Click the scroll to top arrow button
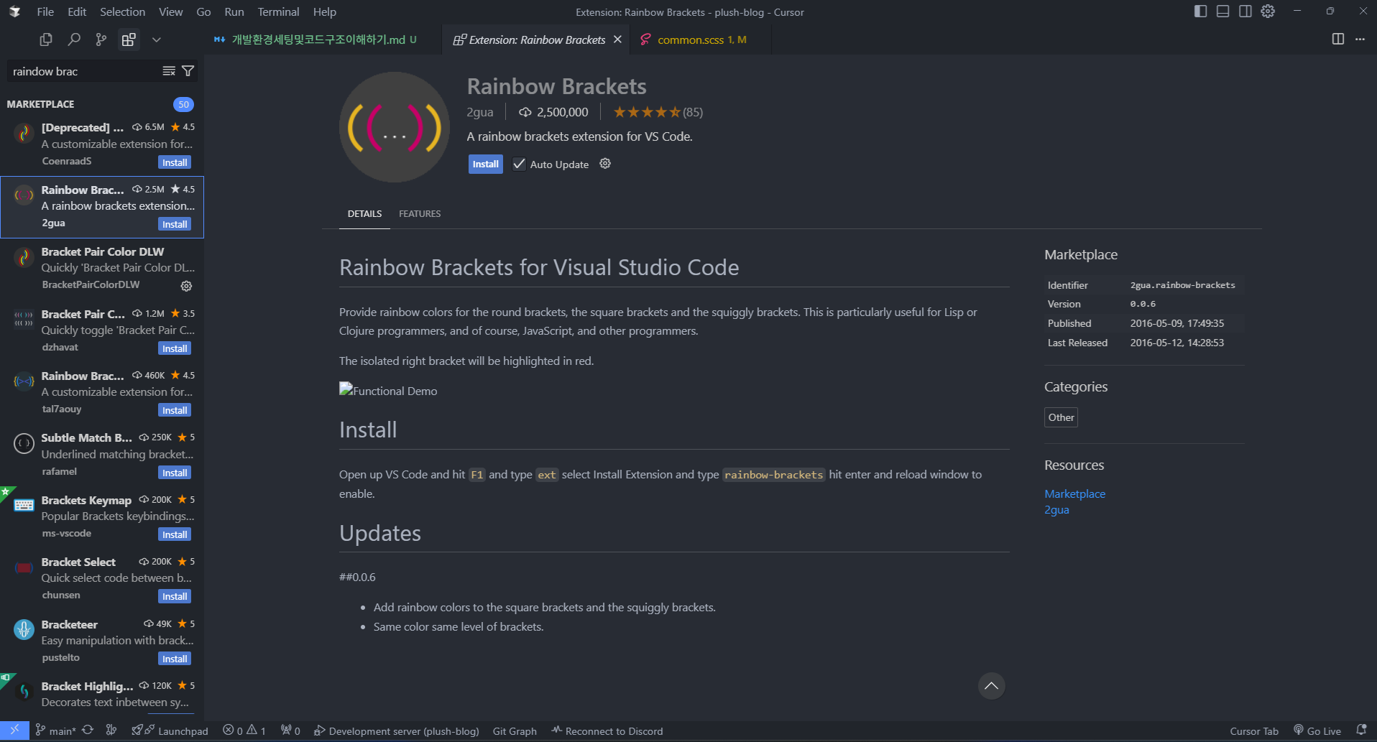The height and width of the screenshot is (742, 1377). pyautogui.click(x=991, y=686)
